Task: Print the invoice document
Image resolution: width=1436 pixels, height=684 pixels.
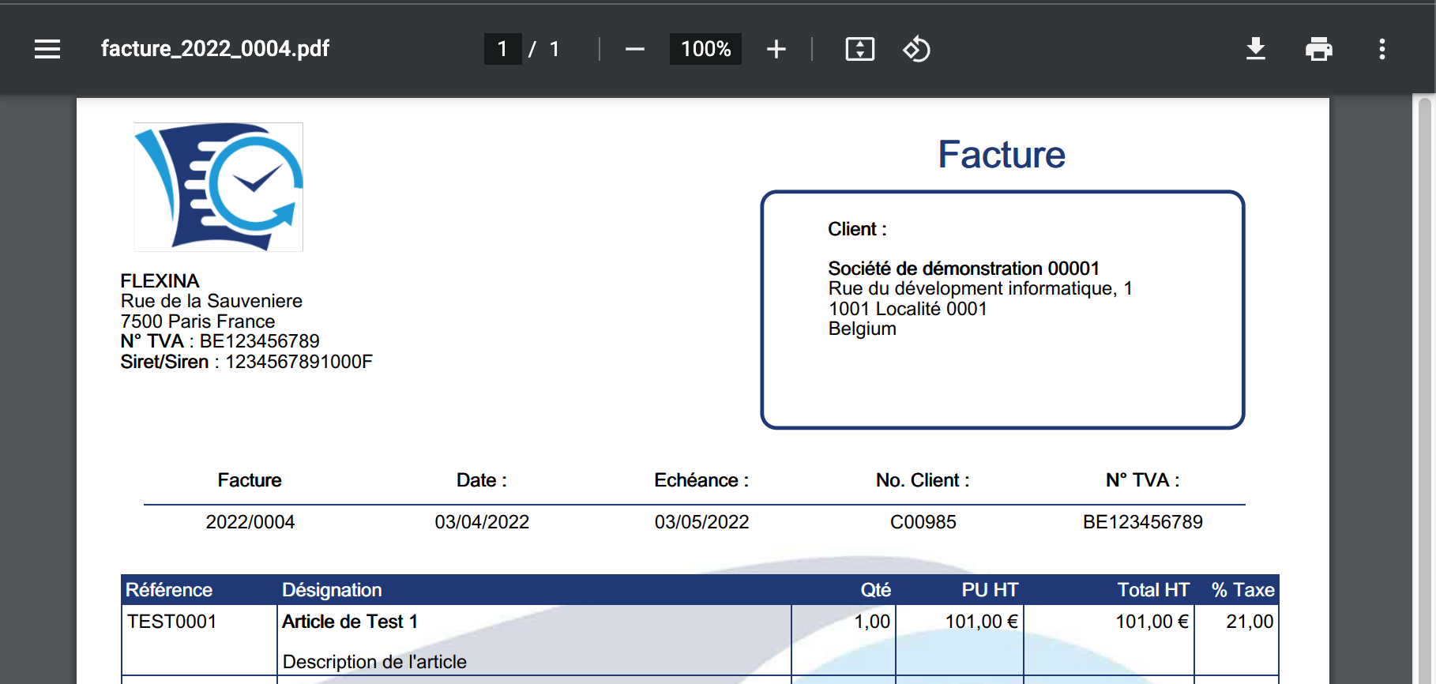Action: coord(1319,49)
